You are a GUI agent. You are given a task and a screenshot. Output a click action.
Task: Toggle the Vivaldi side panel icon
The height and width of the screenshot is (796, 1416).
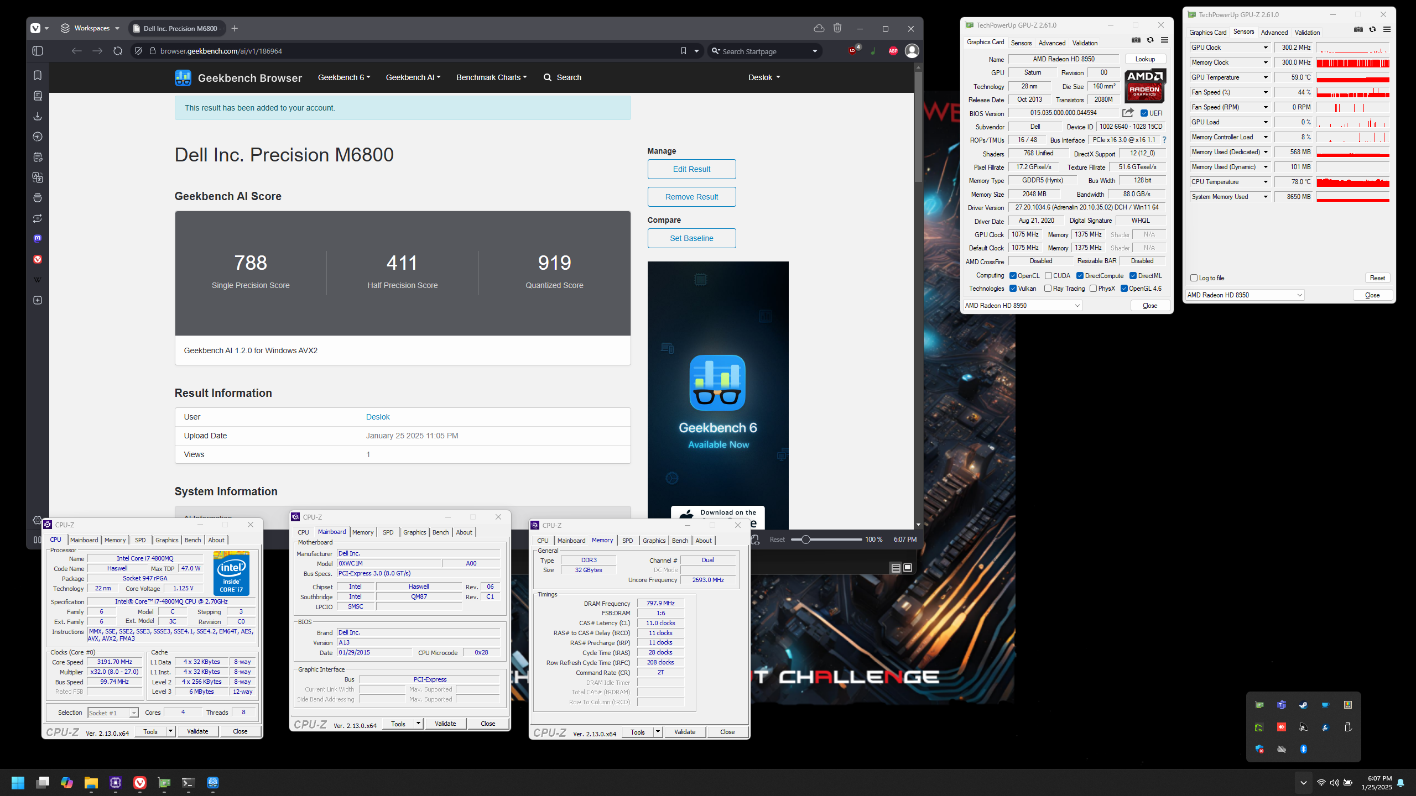click(38, 51)
